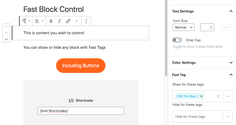Open the text alignment options

coord(39,21)
